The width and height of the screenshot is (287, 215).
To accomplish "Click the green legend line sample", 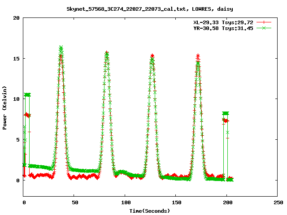I will tap(264, 28).
